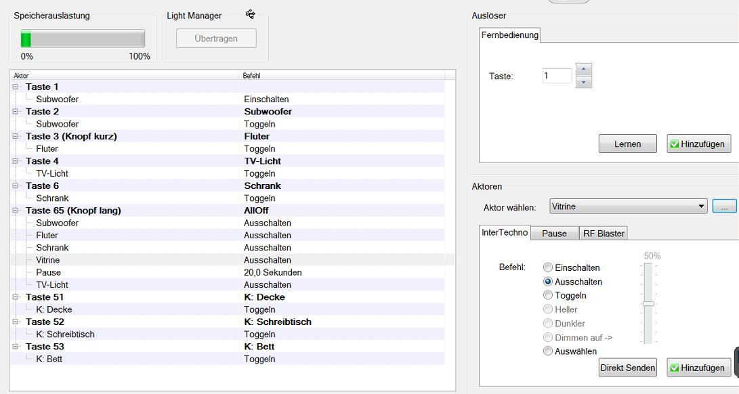Click the 'Taste 3 (Knopf kurz)' row label
This screenshot has height=394, width=739.
point(71,136)
